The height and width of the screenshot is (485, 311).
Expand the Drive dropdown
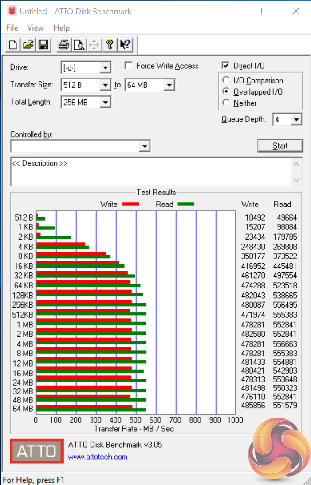coord(106,68)
